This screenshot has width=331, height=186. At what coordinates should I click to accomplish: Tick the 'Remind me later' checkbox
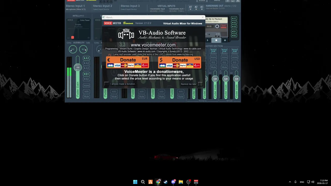(200, 84)
